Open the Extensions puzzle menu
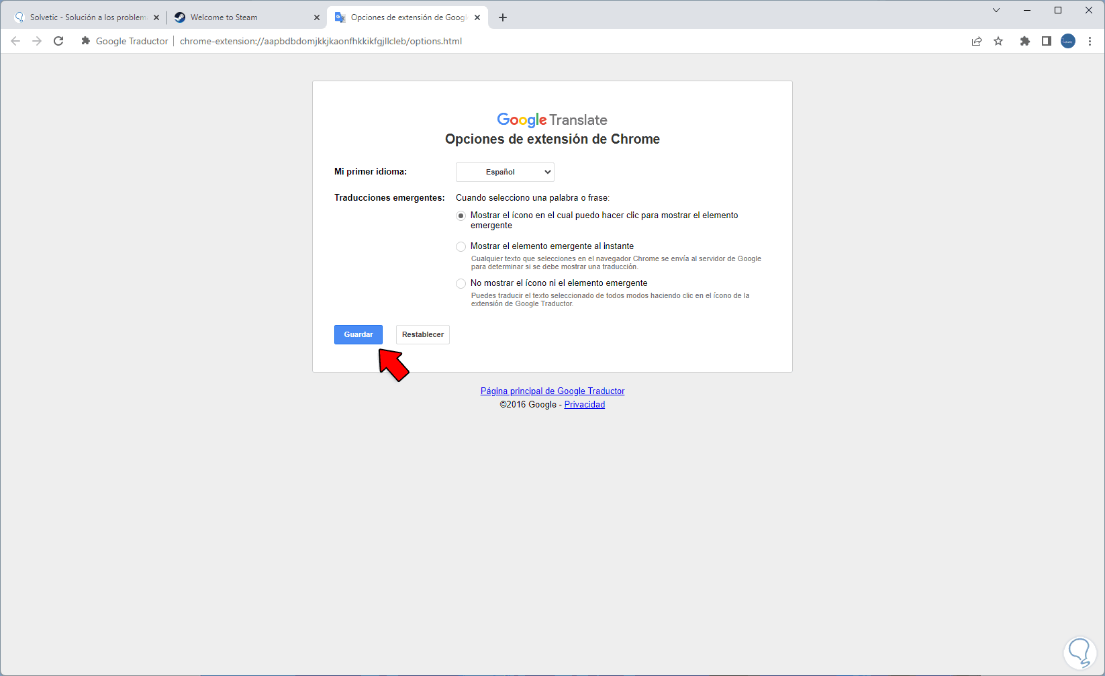 1024,41
